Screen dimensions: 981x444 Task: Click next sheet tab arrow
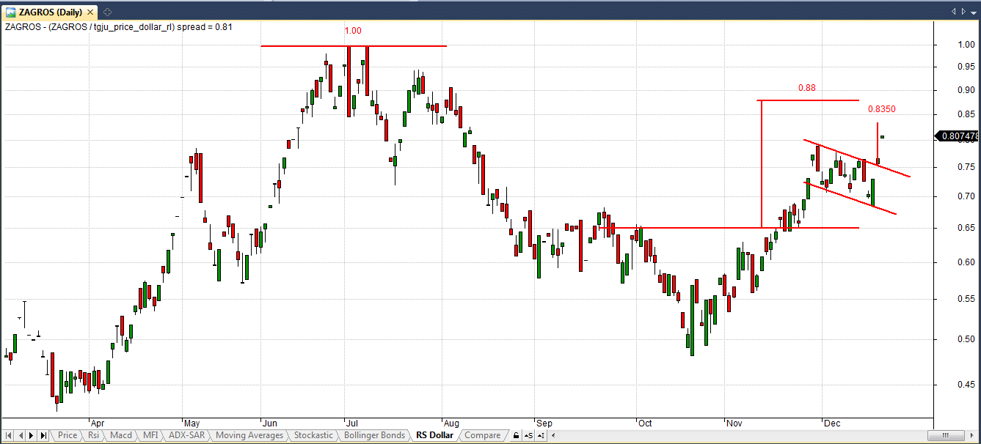tap(32, 435)
